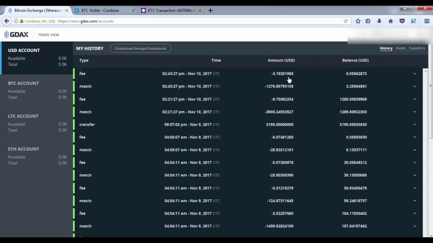Switch to the Holds tab
Viewport: 433px width, 243px height.
pos(401,48)
